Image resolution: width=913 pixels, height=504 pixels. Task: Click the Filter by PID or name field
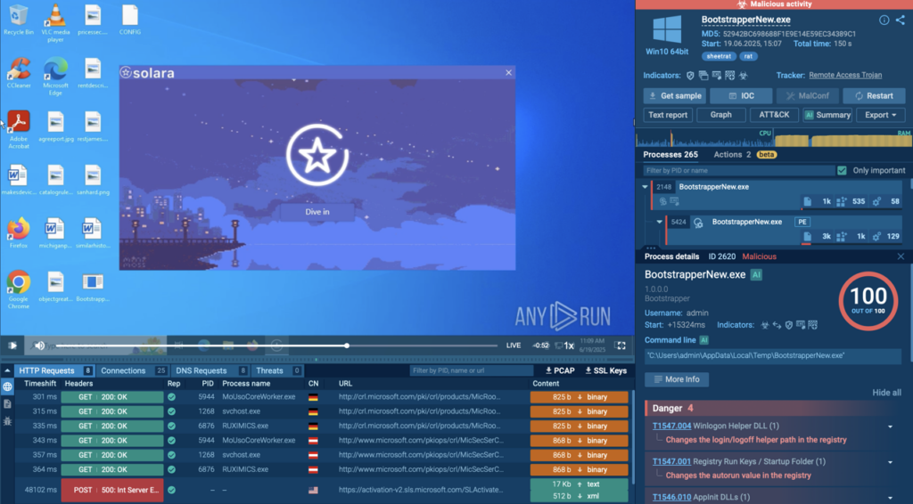pyautogui.click(x=737, y=170)
